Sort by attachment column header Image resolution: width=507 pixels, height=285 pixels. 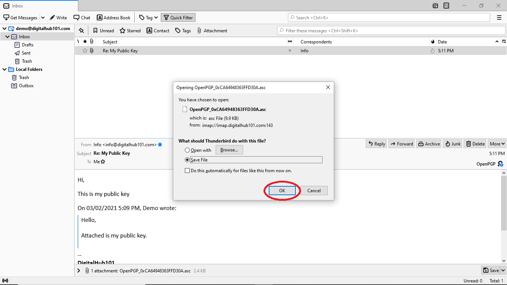pos(92,42)
